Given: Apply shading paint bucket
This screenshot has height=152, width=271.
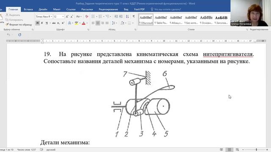Looking at the screenshot, I should click(122, 23).
